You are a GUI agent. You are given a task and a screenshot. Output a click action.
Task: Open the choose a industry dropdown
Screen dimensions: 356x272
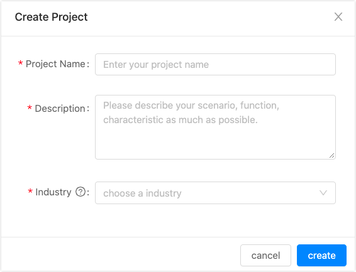click(x=215, y=193)
